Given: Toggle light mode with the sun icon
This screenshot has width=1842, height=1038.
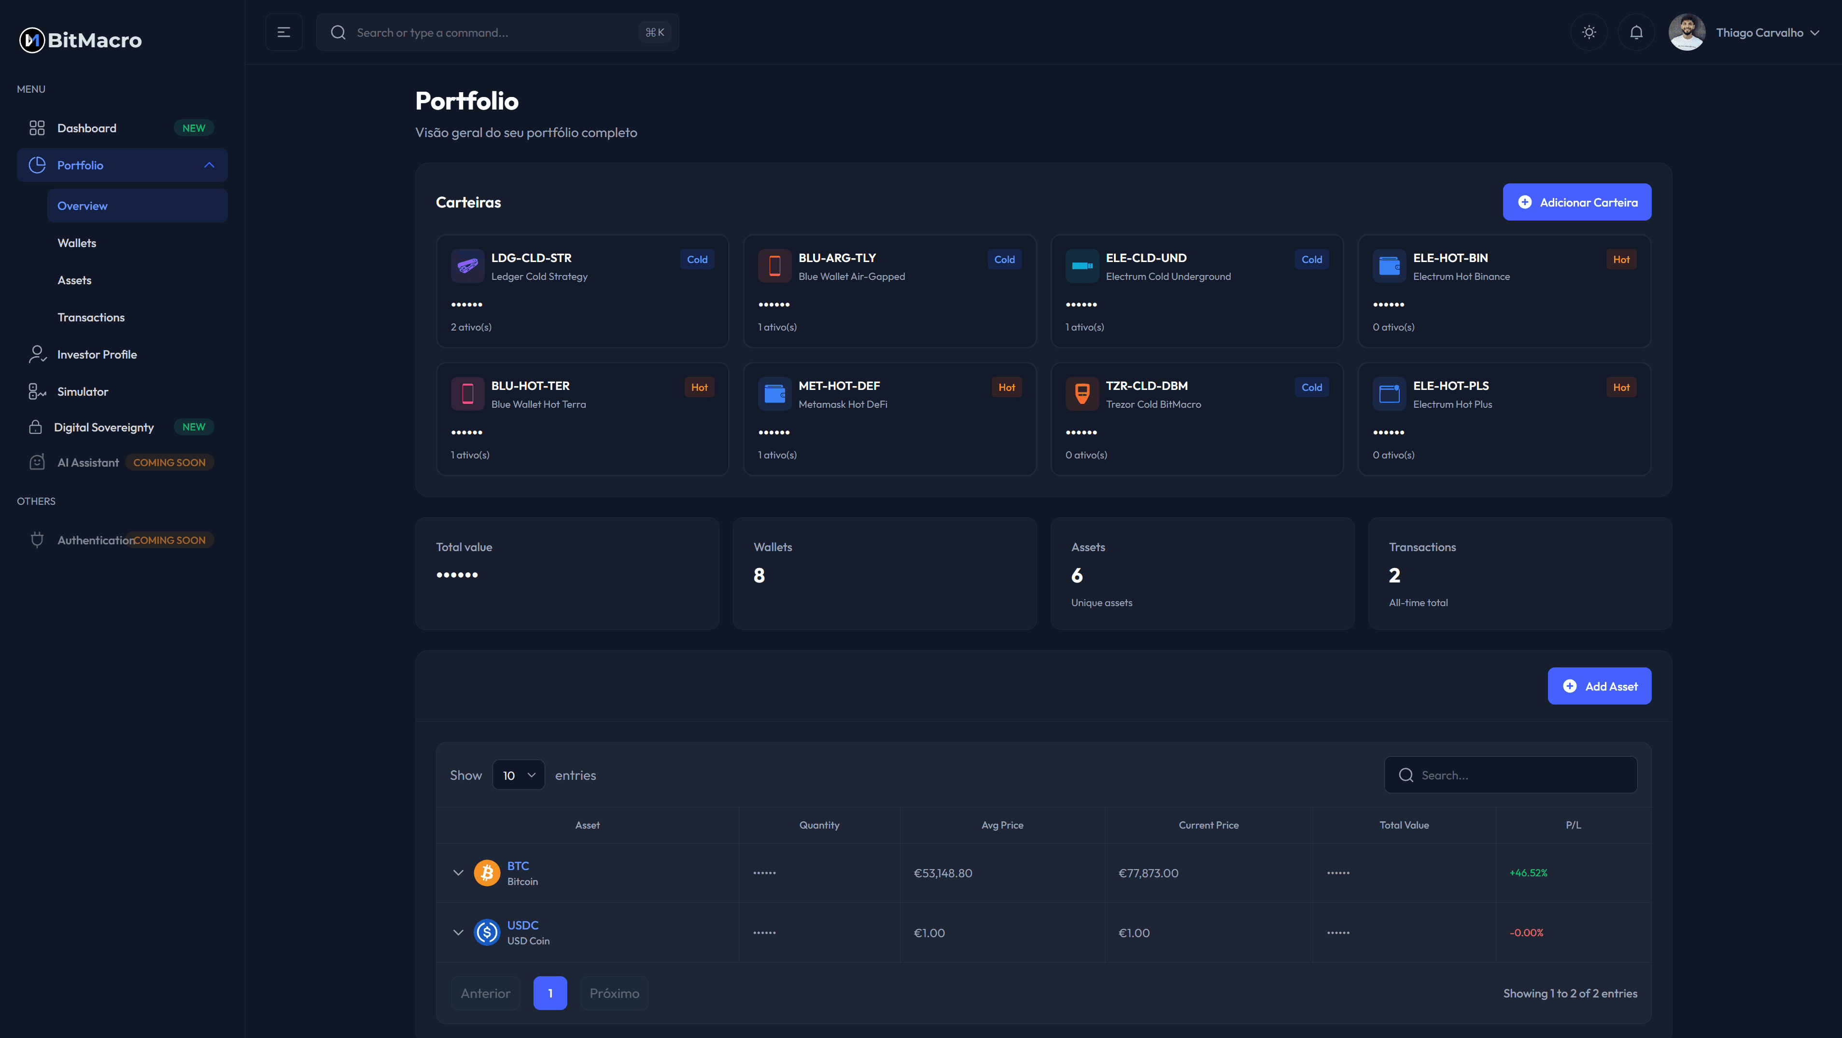Looking at the screenshot, I should (1589, 32).
